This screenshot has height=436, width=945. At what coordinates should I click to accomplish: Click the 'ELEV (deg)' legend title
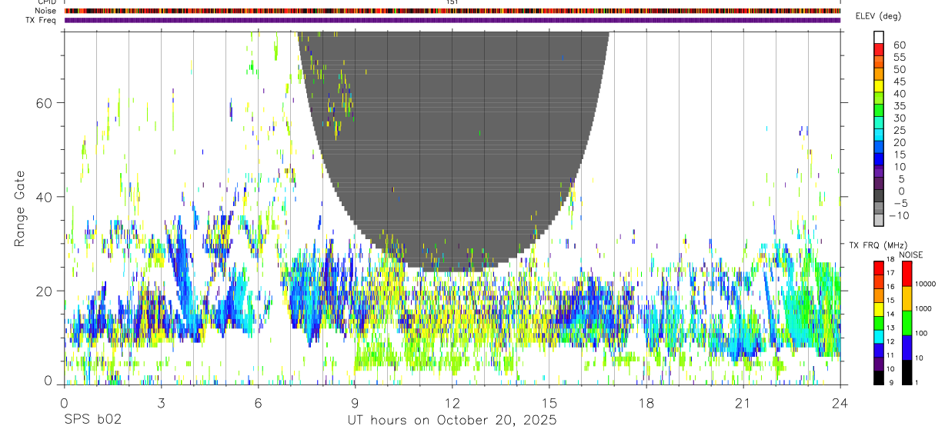(x=879, y=16)
